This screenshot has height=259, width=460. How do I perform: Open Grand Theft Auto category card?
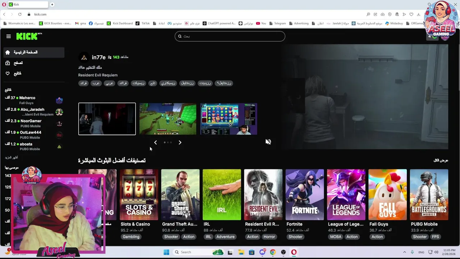180,195
